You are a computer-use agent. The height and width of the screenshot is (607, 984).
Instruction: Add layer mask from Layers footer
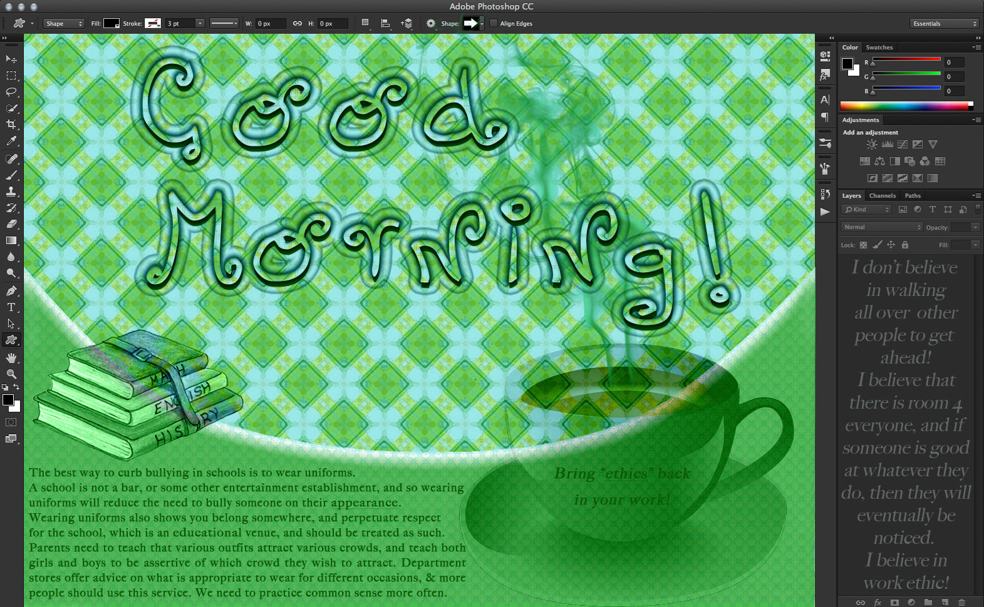(894, 602)
